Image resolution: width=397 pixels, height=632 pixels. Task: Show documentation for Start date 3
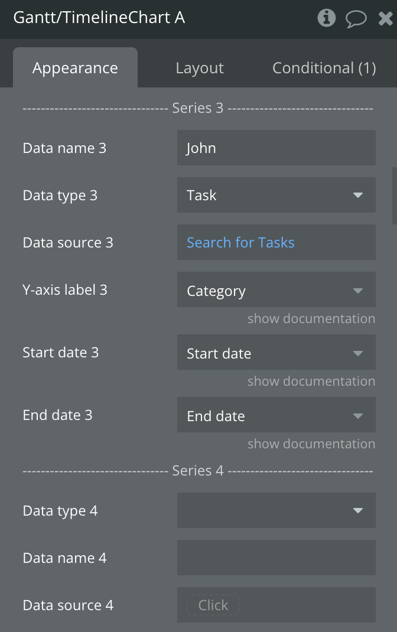(x=311, y=382)
